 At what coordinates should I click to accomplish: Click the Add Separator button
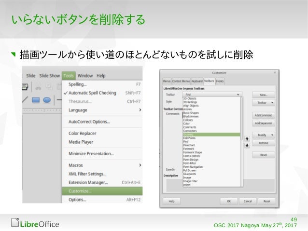264,123
